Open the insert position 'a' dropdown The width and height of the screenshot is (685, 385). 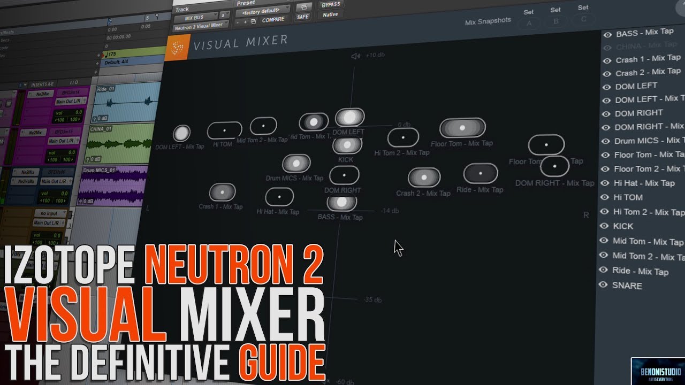(225, 16)
